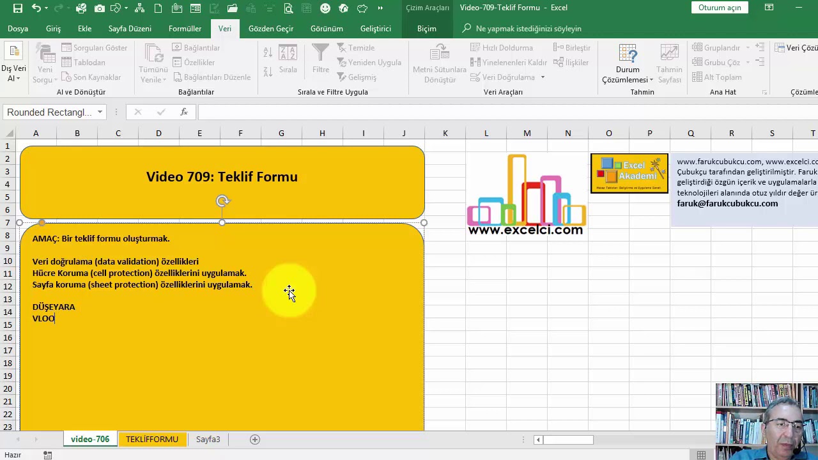Click Hızlı Doldurma
This screenshot has width=818, height=460.
tap(502, 48)
